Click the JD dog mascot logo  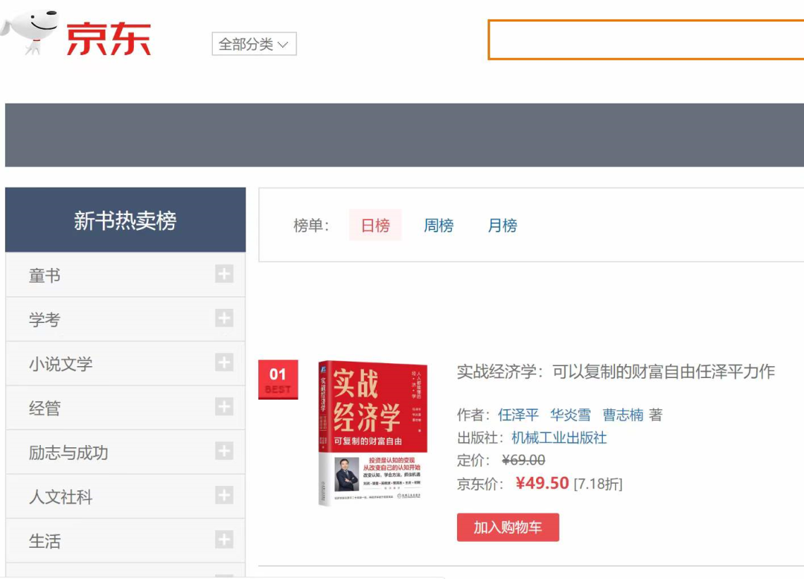[x=30, y=31]
